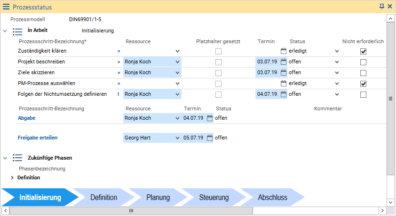Click the vertical scrollbar thumb

click(390, 99)
